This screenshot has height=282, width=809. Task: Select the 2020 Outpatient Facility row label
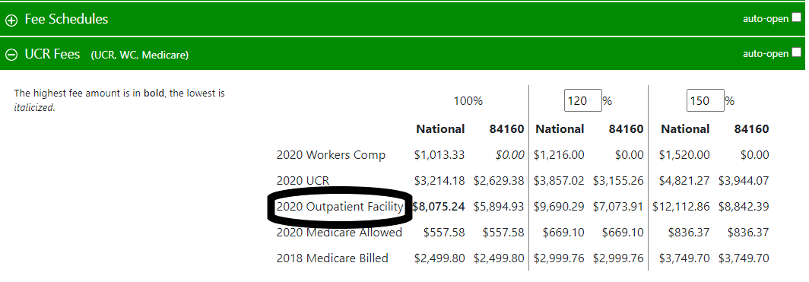[x=339, y=207]
